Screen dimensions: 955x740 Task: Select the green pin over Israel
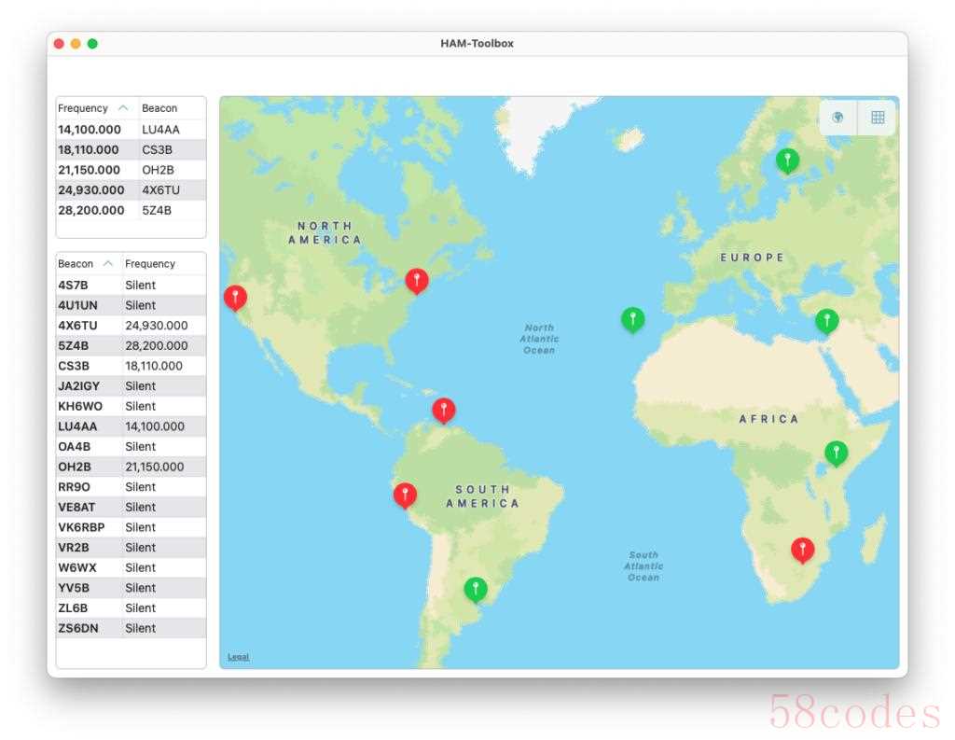point(826,321)
